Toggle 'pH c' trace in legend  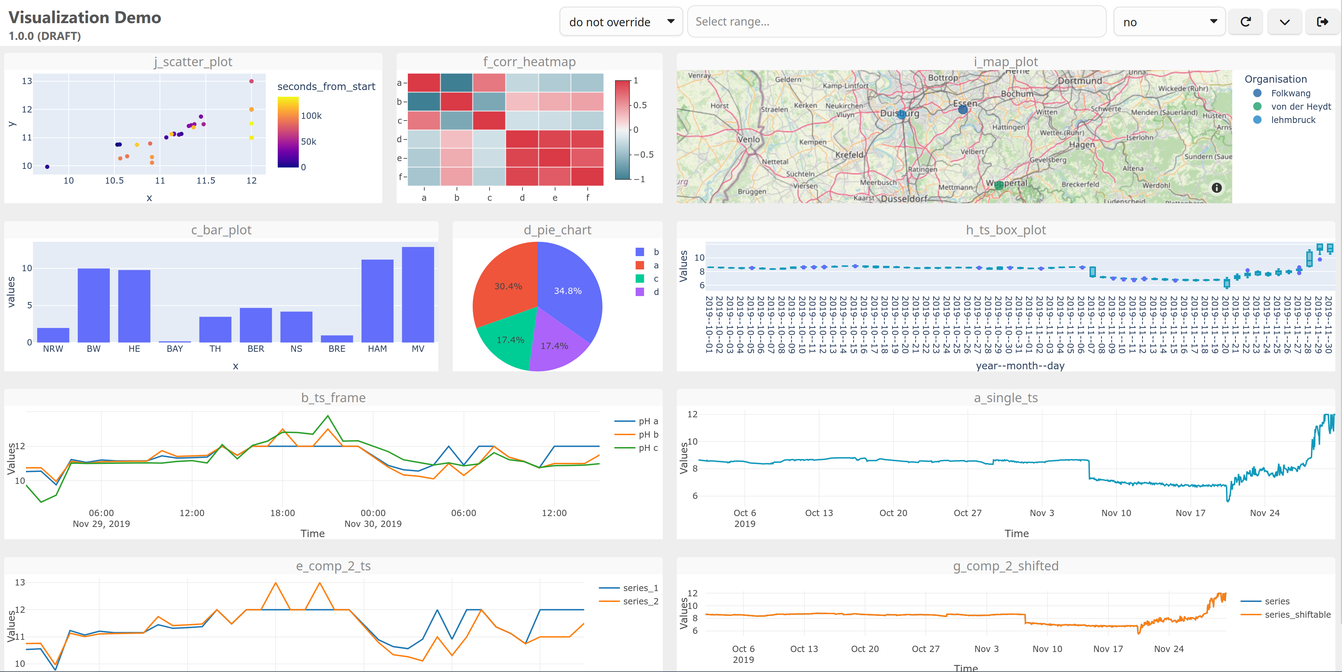click(636, 448)
